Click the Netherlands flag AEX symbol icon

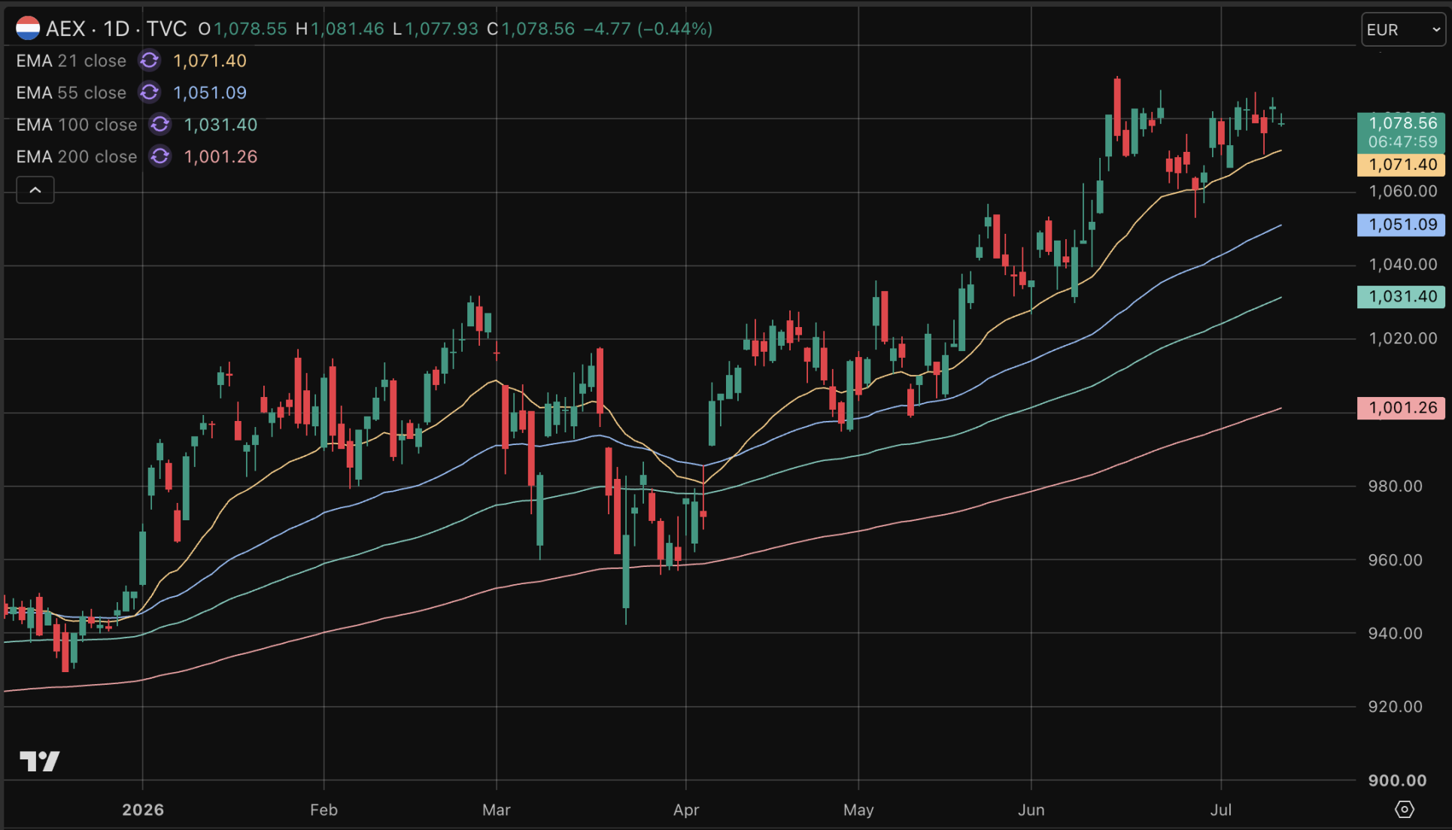(28, 29)
